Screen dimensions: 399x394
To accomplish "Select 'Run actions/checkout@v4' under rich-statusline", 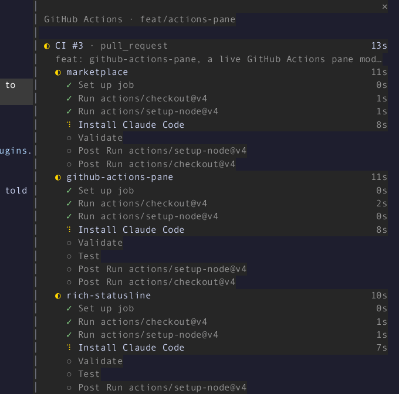I will click(143, 322).
